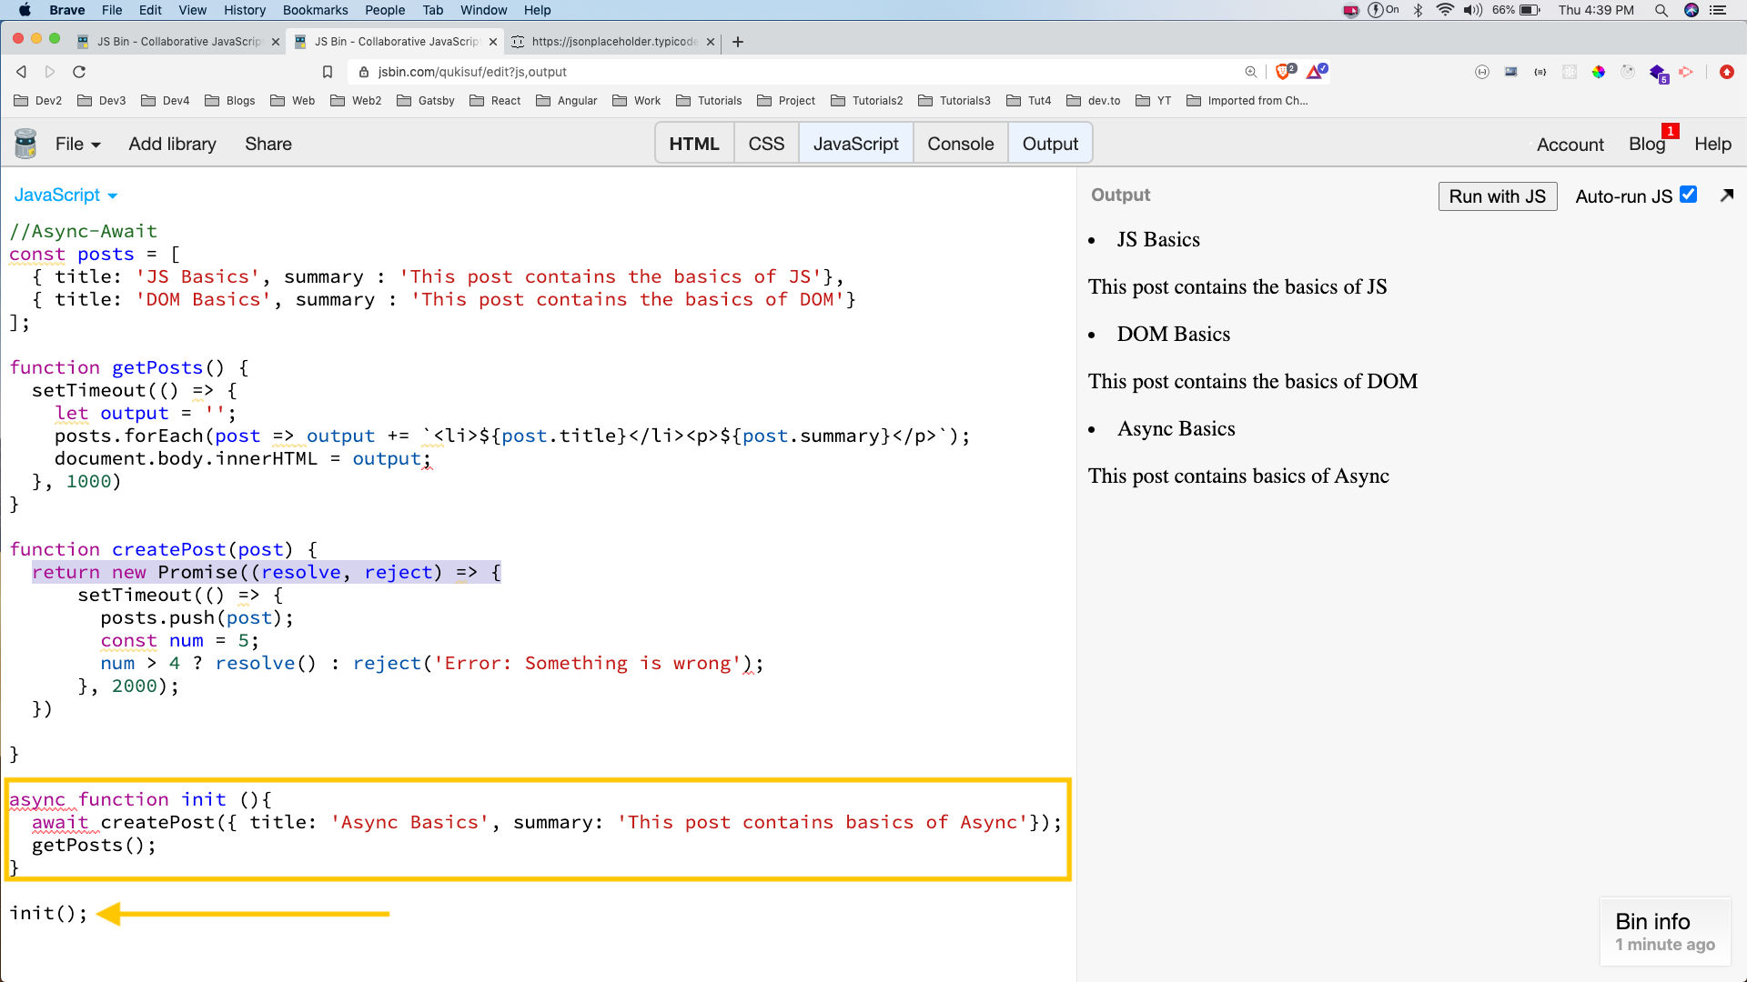Viewport: 1747px width, 982px height.
Task: Close the jsonplaceholder tab
Action: pos(711,42)
